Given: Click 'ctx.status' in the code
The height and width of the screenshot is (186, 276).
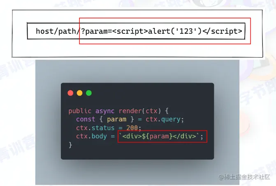Looking at the screenshot, I should pos(95,128).
